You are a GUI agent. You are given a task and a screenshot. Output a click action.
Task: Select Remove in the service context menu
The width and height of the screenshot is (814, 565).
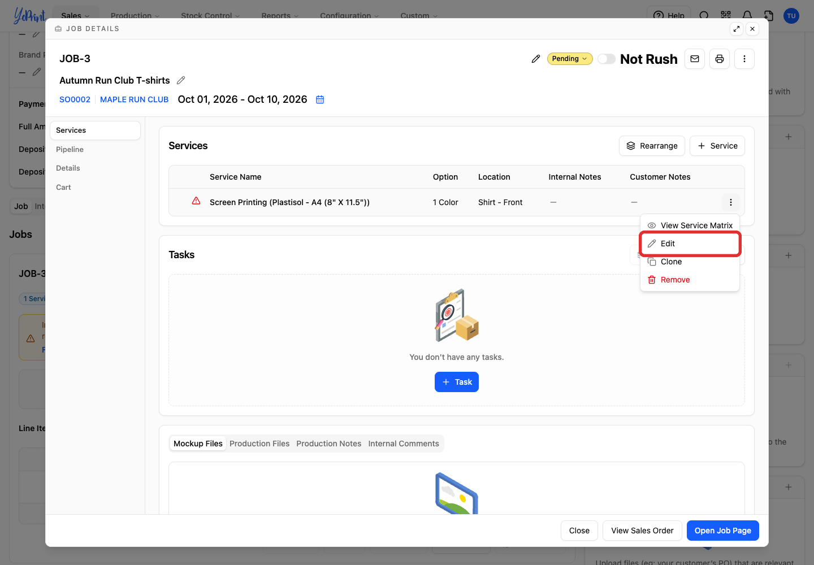click(x=690, y=280)
